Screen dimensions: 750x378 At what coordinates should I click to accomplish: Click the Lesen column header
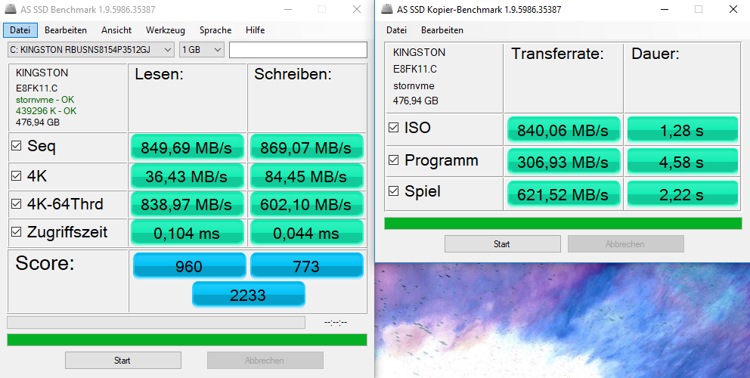159,74
